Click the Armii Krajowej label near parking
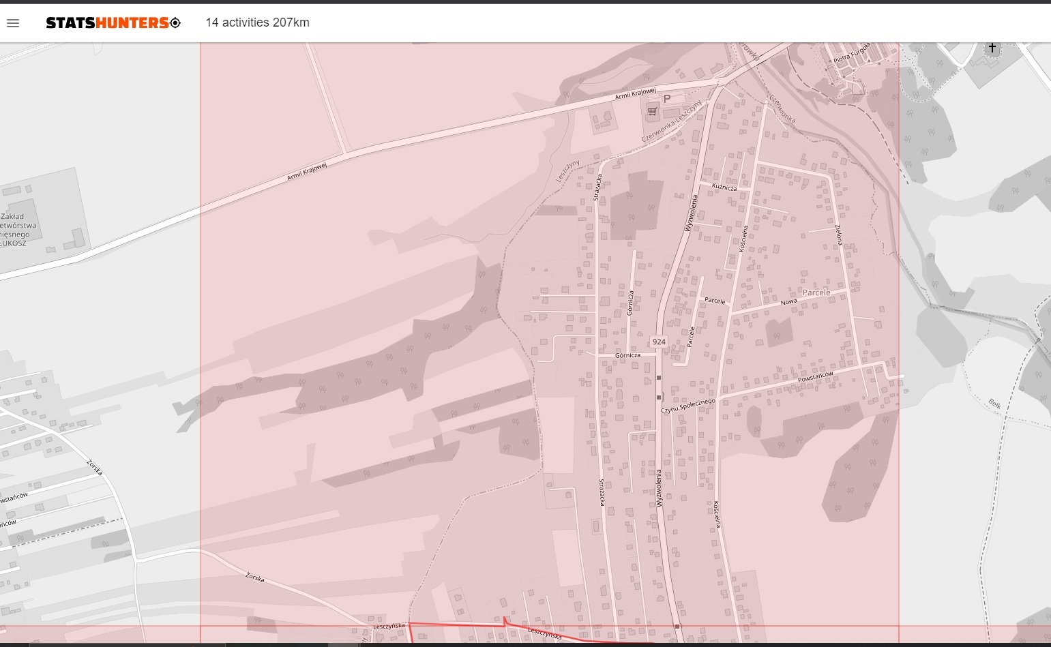The height and width of the screenshot is (647, 1051). click(x=635, y=93)
